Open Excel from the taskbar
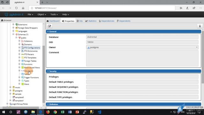 (62, 112)
